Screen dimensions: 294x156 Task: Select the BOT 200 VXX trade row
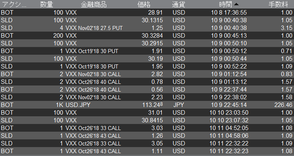pos(147,36)
